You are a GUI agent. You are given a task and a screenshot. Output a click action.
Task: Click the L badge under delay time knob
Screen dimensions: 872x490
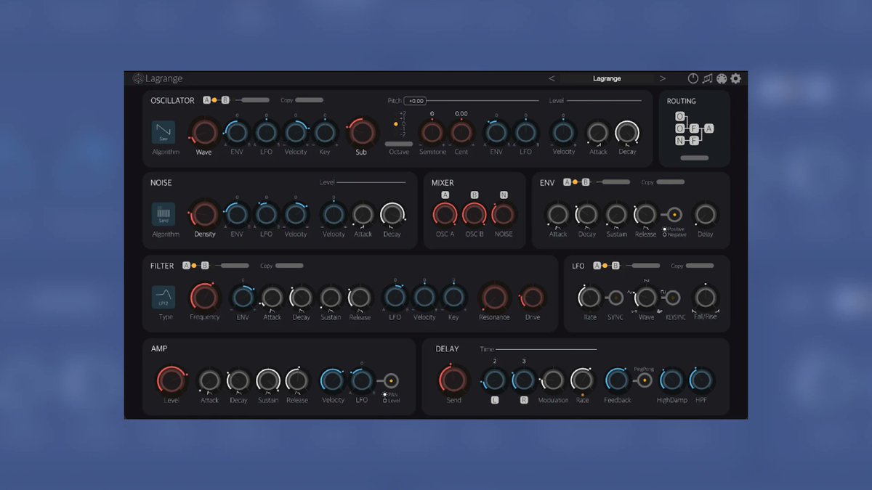pos(494,400)
